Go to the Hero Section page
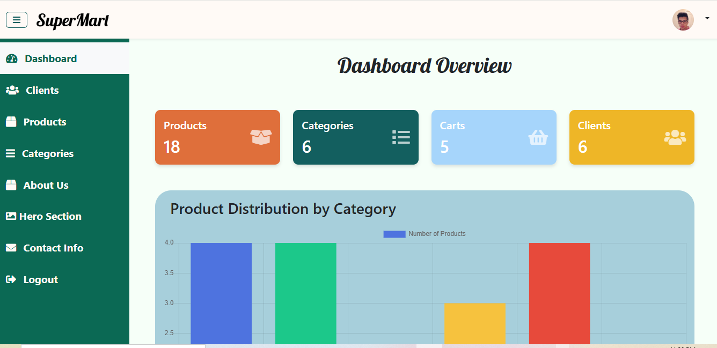Screen dimensions: 717x348 (x=50, y=217)
